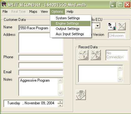The width and height of the screenshot is (131, 114).
Task: Click the connect to ECU icon
Action: tap(112, 26)
